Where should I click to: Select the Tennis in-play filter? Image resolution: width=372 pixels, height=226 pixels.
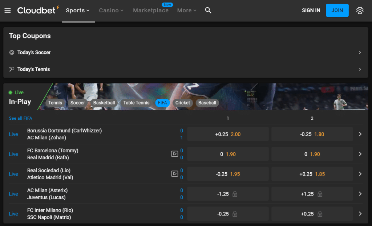pyautogui.click(x=55, y=103)
